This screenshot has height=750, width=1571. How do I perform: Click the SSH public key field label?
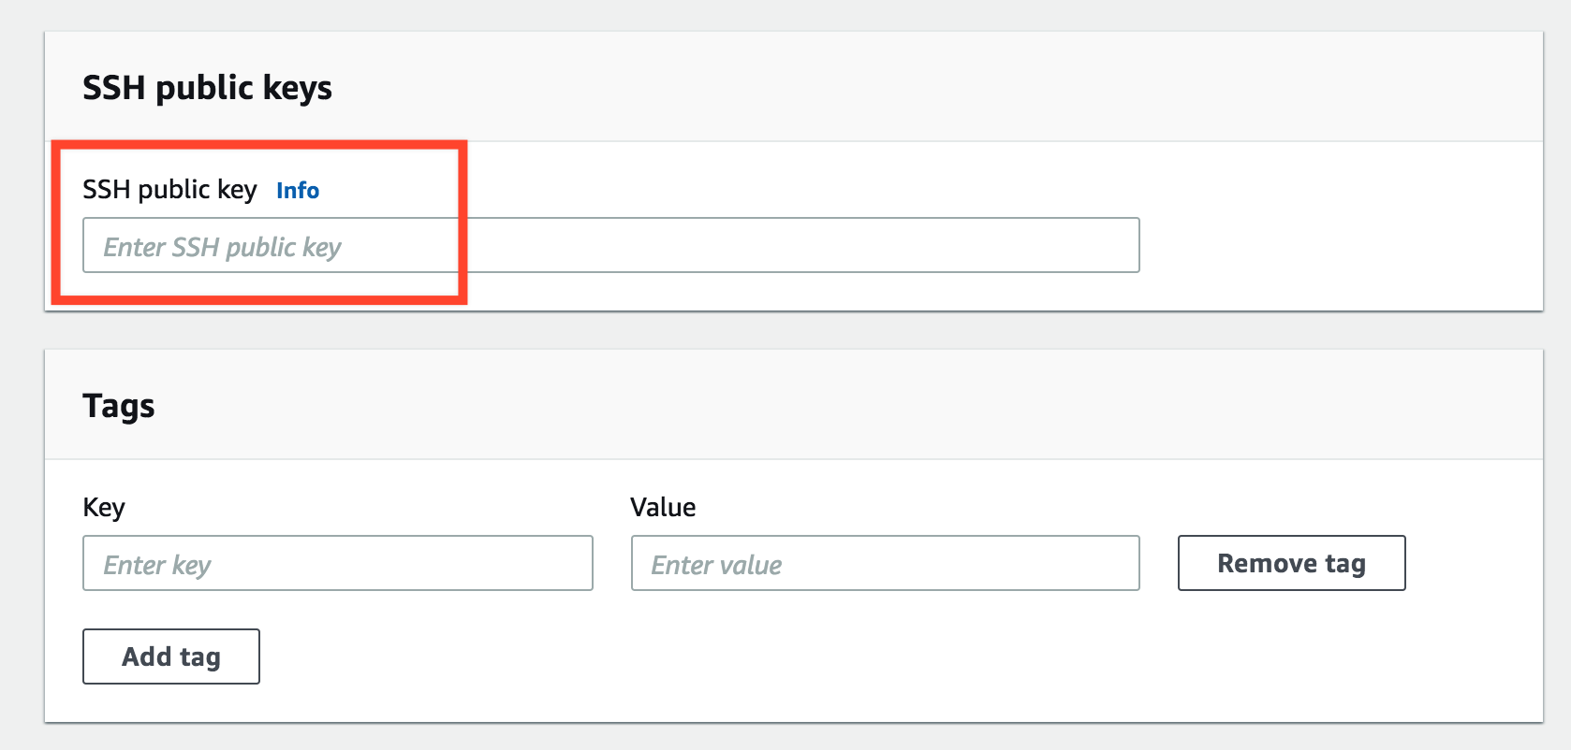(169, 190)
